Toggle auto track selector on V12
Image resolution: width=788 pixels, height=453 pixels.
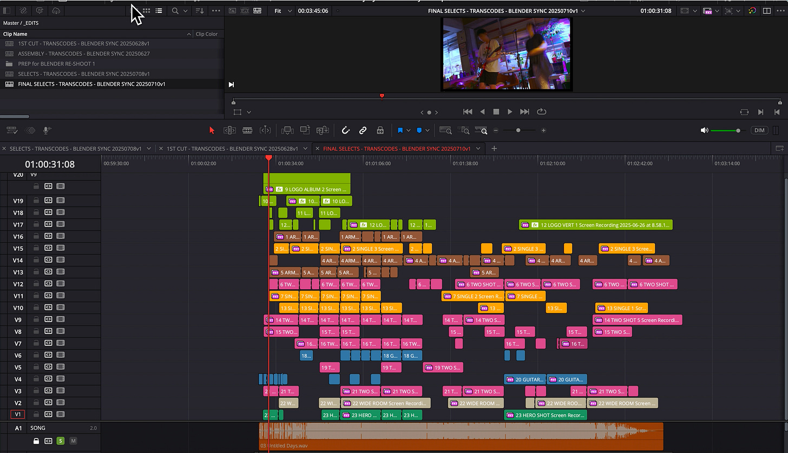pos(48,284)
